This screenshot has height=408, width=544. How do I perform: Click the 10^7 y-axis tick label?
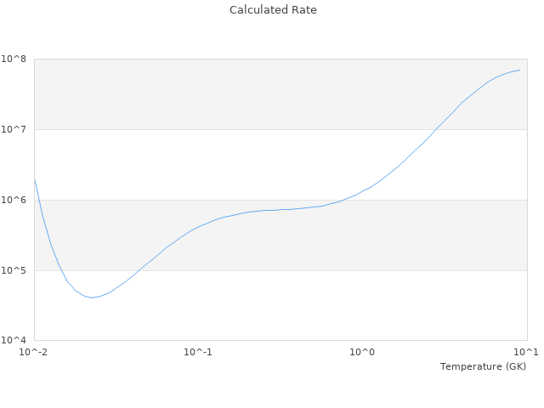coord(14,129)
